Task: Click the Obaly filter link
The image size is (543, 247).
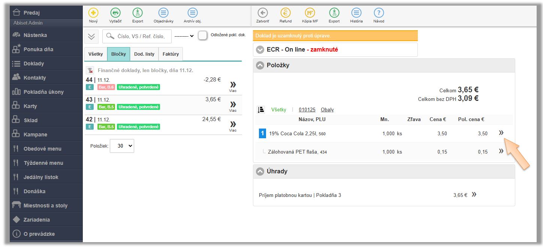Action: click(327, 110)
